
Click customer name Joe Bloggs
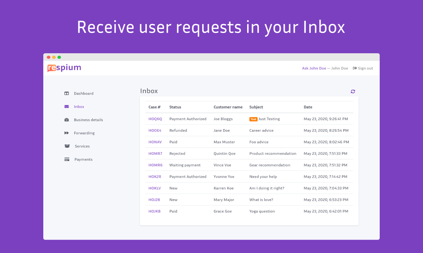tap(223, 119)
